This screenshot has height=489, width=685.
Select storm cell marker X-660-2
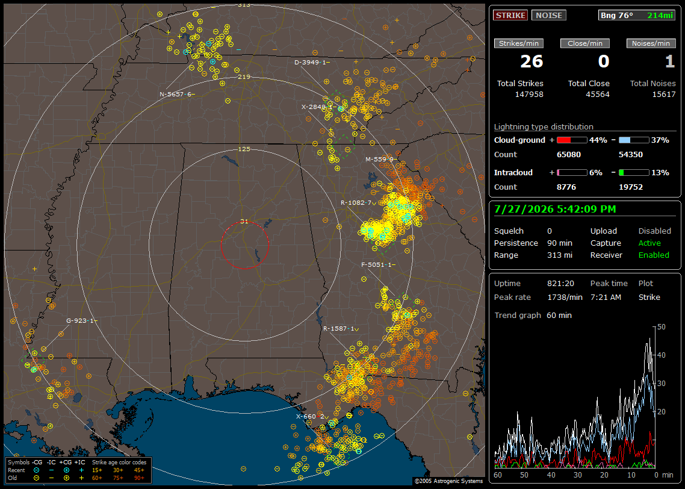pos(312,417)
